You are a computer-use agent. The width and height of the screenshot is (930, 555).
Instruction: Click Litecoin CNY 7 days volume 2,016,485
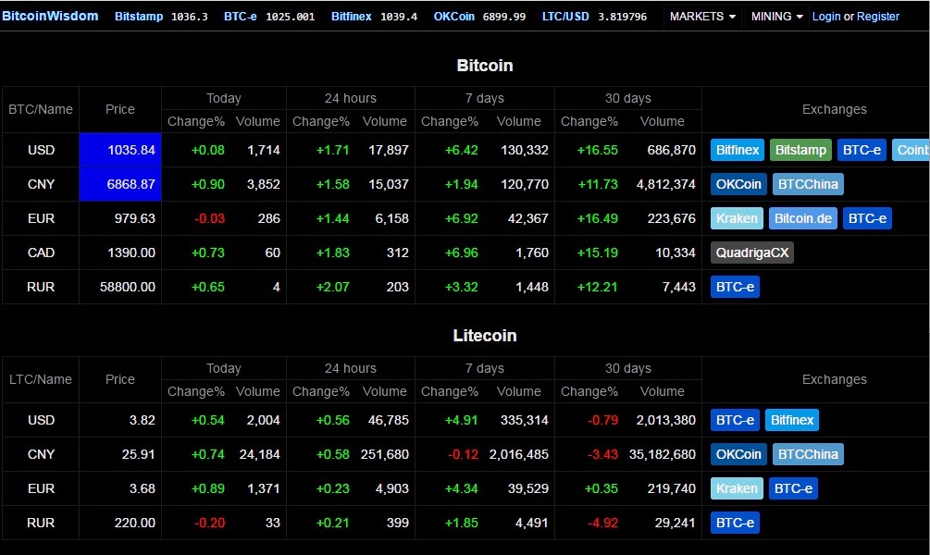pos(519,455)
